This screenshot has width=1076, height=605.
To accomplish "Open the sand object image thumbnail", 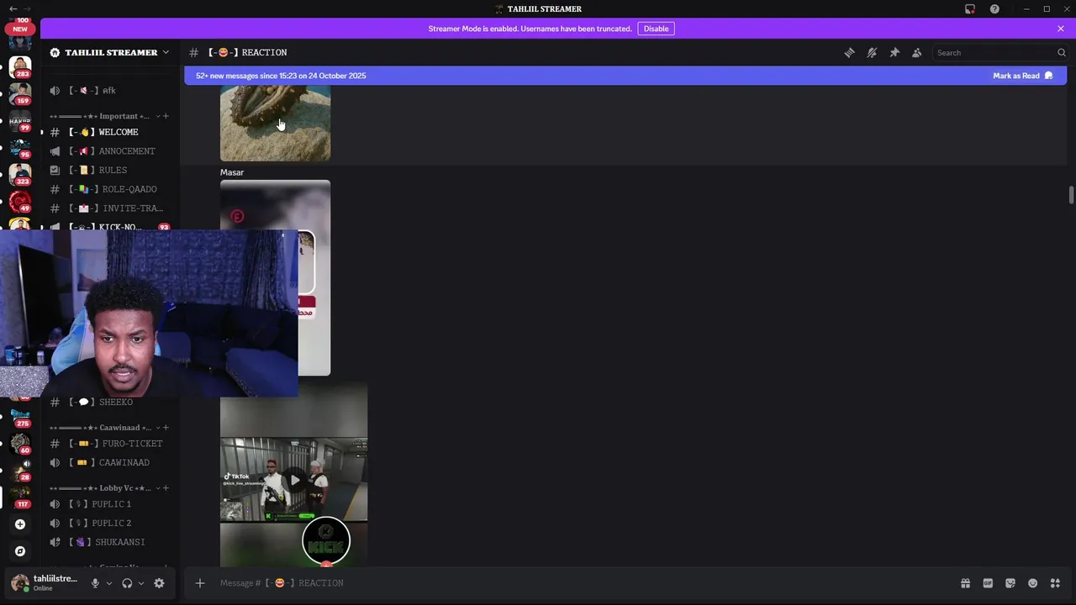I will pos(275,124).
